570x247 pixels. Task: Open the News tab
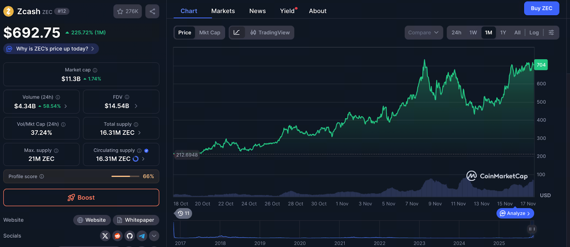click(257, 11)
